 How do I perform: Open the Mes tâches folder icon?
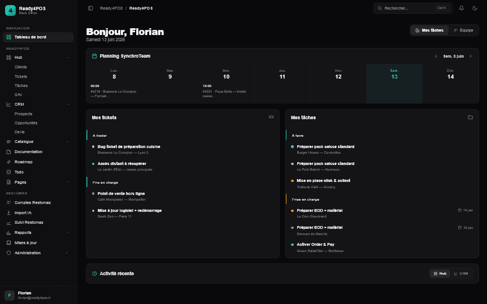click(x=470, y=118)
